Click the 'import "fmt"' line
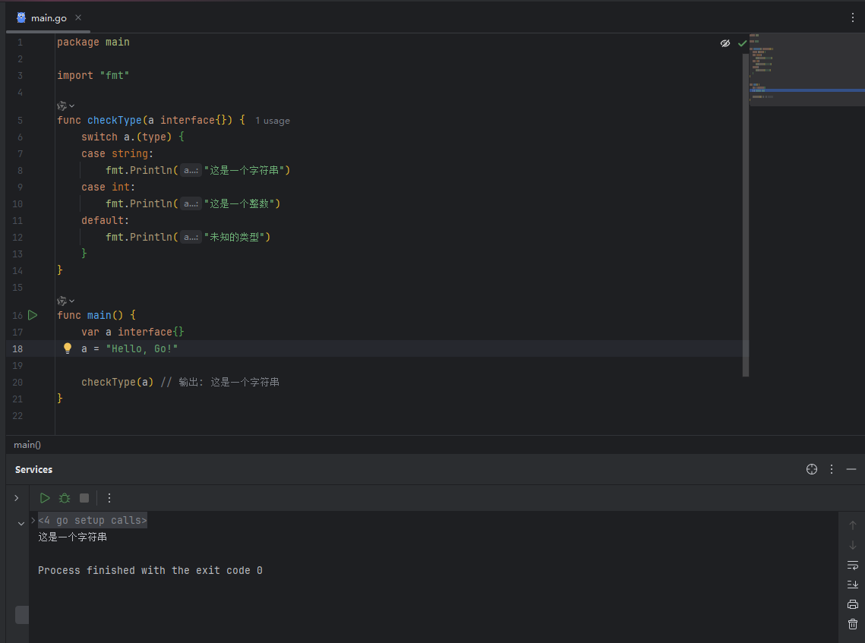Screen dimensions: 865x643 pos(93,76)
